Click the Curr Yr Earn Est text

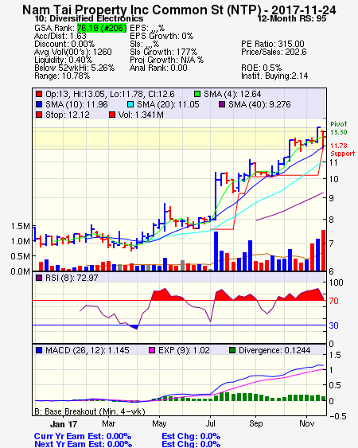point(83,436)
